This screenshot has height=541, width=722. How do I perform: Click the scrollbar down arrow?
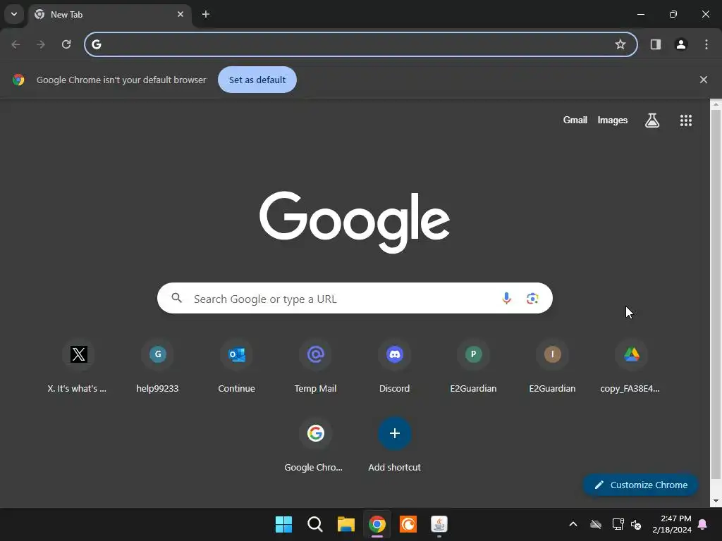[x=716, y=501]
